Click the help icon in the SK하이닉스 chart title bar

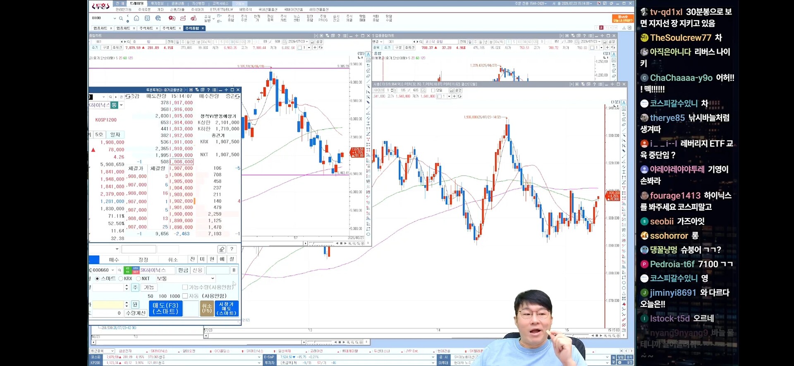pyautogui.click(x=594, y=84)
